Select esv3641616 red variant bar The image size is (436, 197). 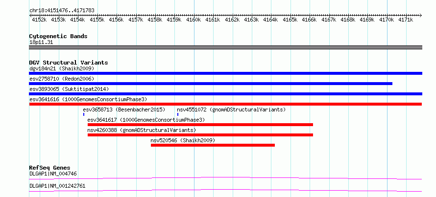(225, 104)
